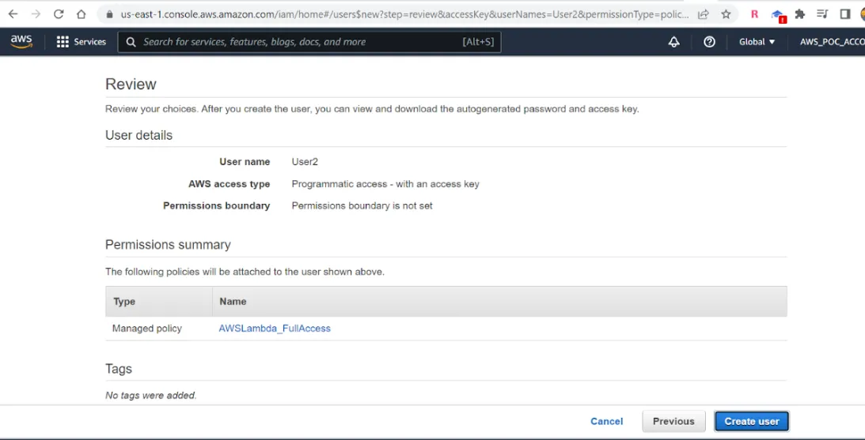Click the browser back arrow

(13, 14)
